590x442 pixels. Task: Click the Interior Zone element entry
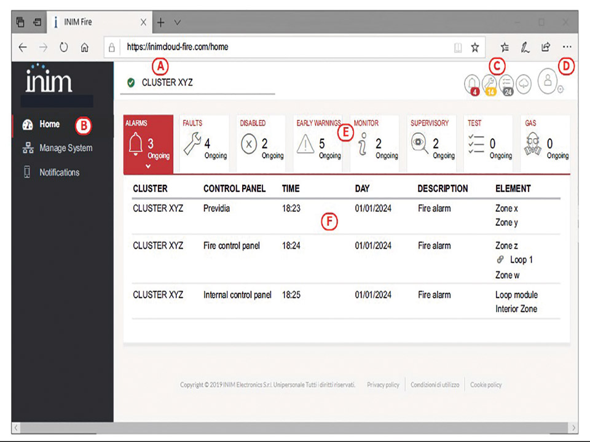(516, 309)
